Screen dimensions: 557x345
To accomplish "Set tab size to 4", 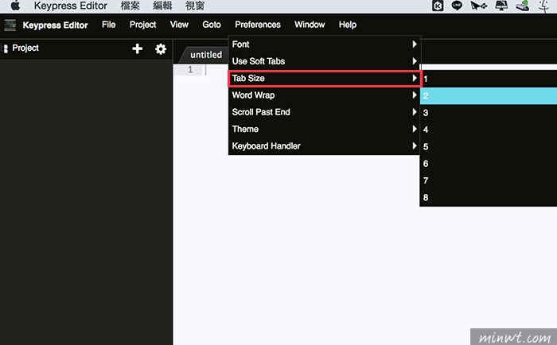I will tap(489, 130).
